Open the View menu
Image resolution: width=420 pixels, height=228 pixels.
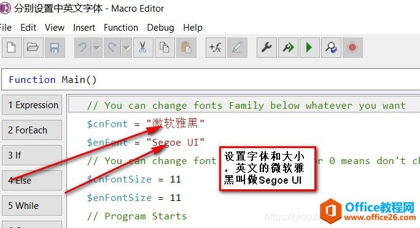pos(55,28)
